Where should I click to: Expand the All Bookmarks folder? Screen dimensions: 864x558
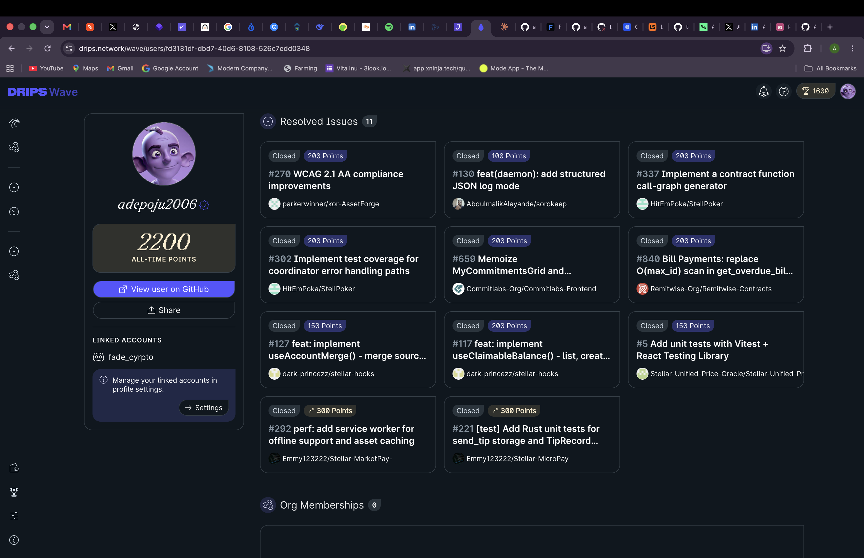830,68
